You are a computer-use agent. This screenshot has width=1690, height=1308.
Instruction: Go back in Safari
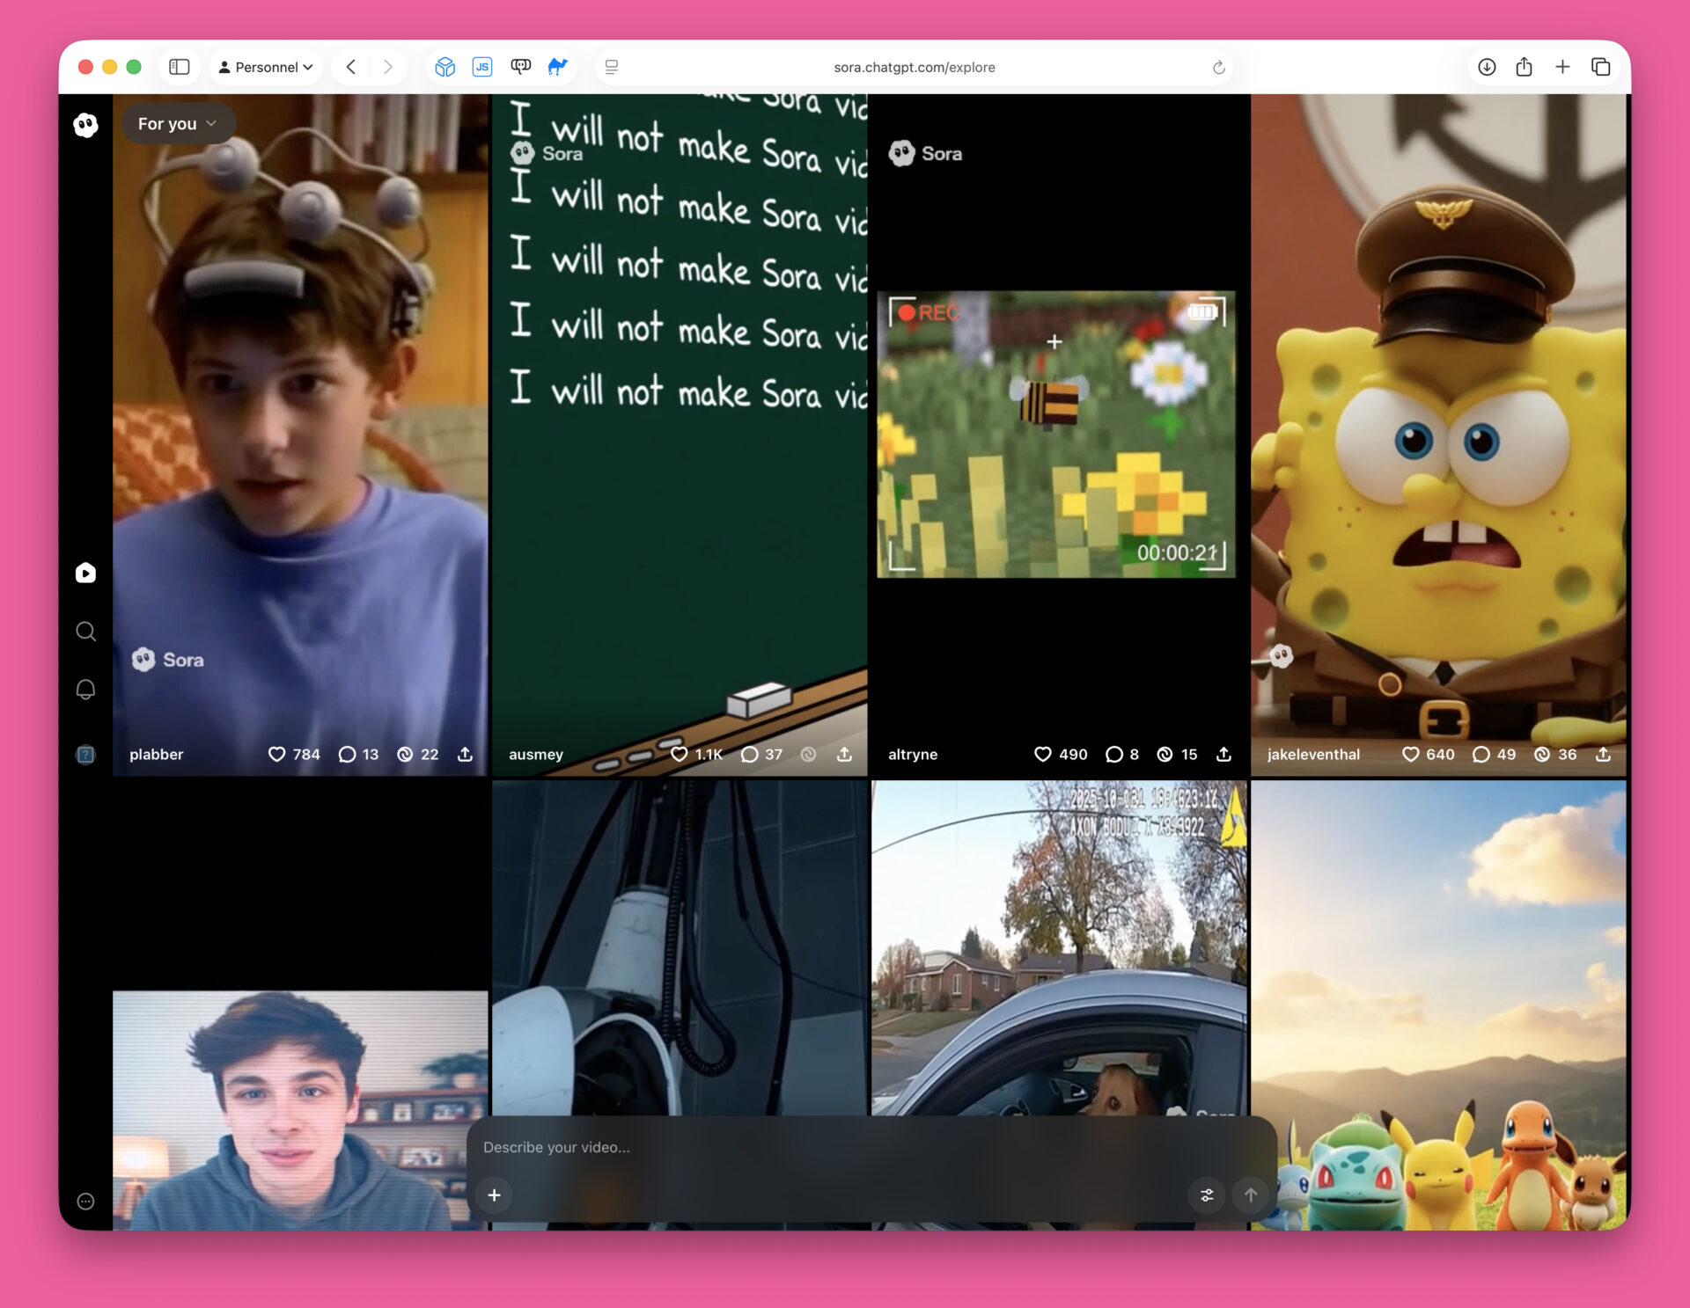(x=351, y=67)
